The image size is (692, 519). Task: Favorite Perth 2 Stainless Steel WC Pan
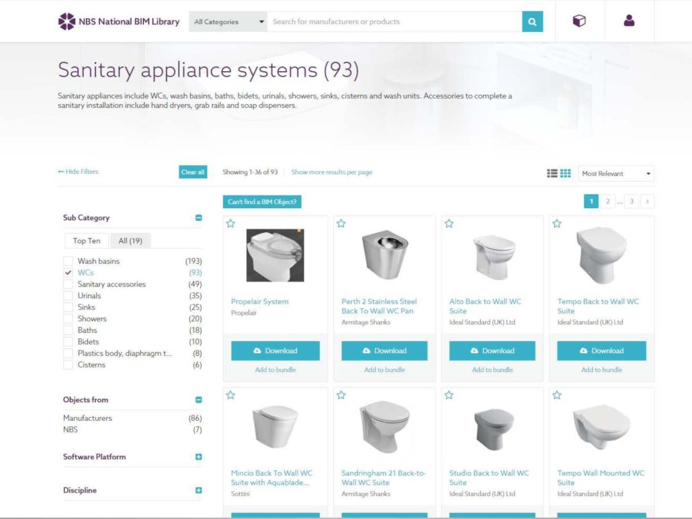[x=341, y=224]
